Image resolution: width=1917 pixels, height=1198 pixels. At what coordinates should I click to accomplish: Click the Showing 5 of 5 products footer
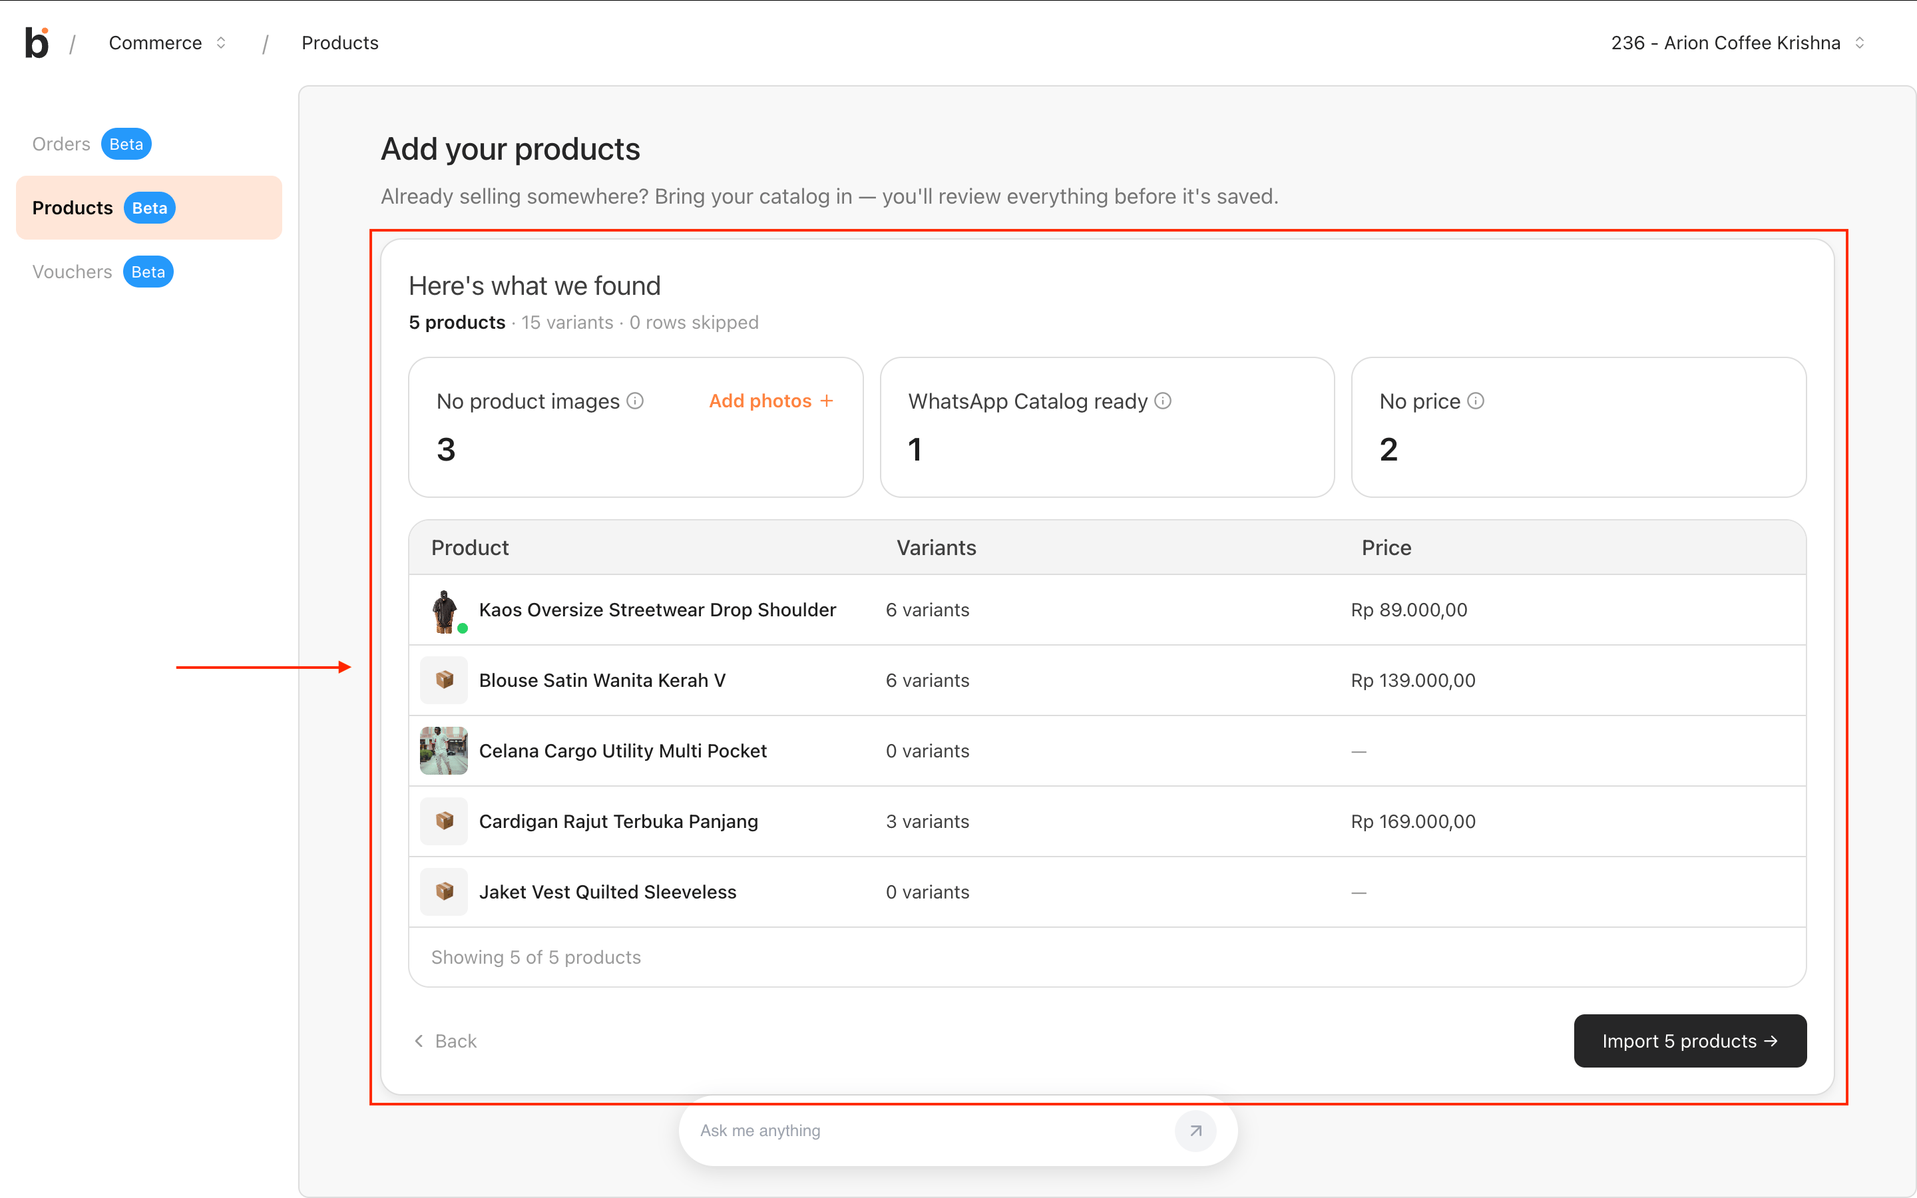pos(536,957)
